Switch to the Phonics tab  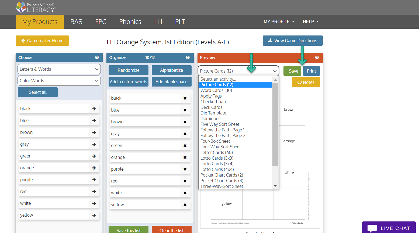(x=130, y=22)
